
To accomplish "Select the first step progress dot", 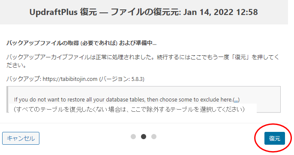I will point(133,137).
